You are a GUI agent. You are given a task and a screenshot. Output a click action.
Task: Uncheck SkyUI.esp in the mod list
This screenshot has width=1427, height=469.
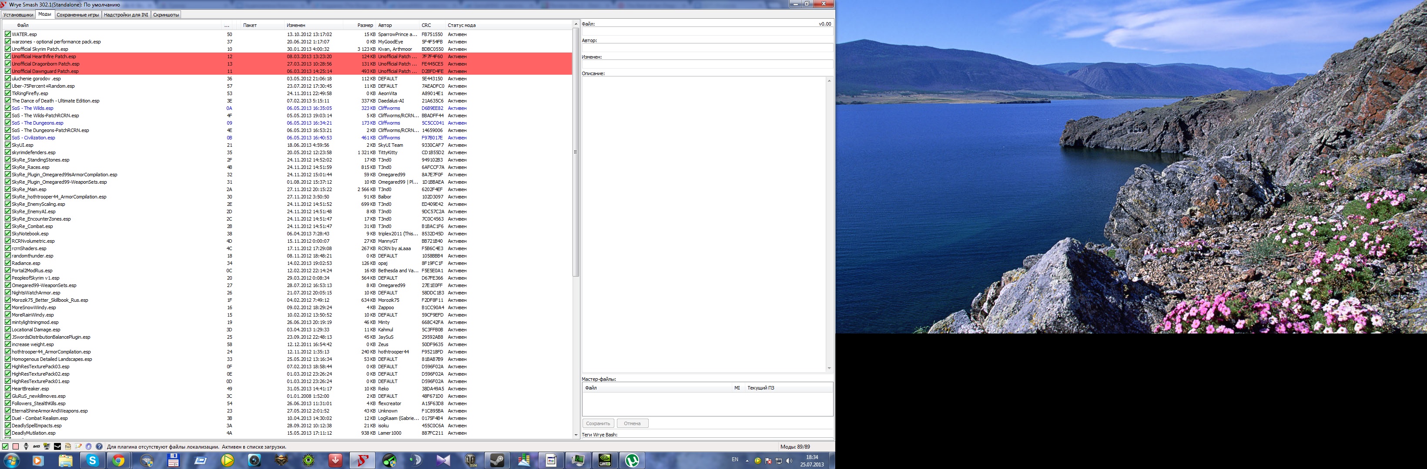pos(8,145)
